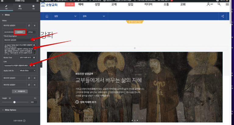234x125 pixels.
Task: Duplicate the first 화요조찬 성경공부 slide item
Action: click(x=29, y=26)
